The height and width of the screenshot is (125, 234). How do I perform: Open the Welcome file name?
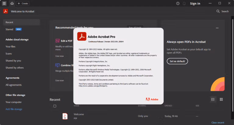point(79,114)
